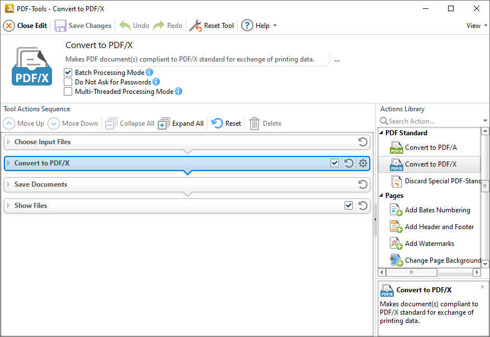Collapse the PDF Standard category
Screen dimensions: 490x337
pos(381,133)
